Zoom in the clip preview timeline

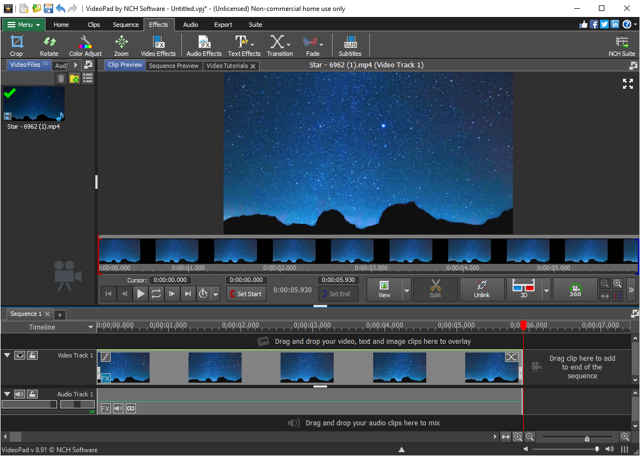[618, 283]
